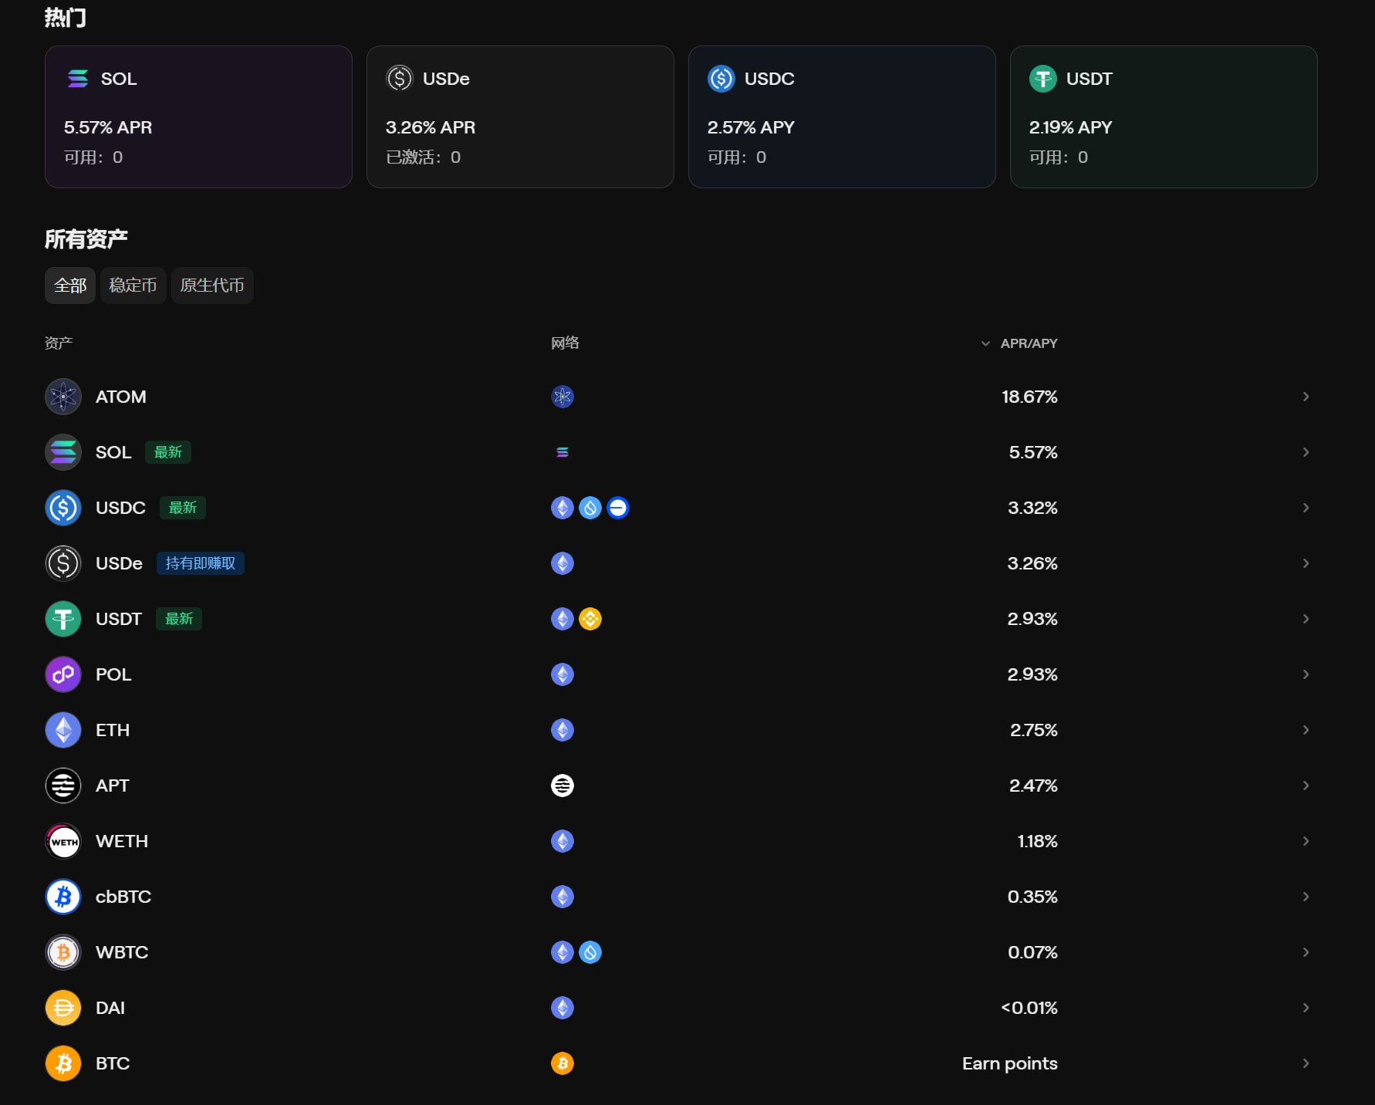Viewport: 1375px width, 1105px height.
Task: Open the SOL 5.57% APR popular card
Action: 198,117
